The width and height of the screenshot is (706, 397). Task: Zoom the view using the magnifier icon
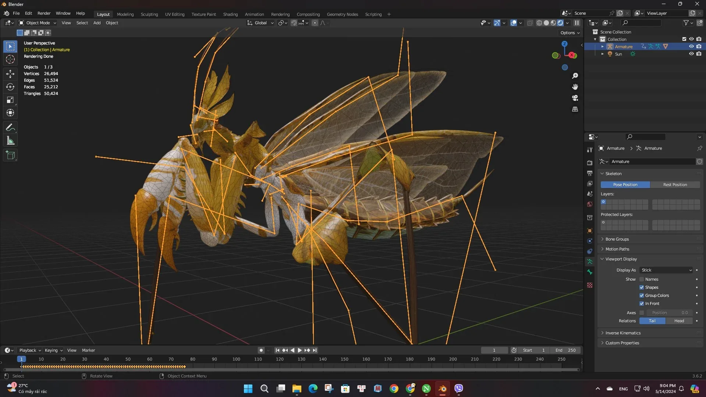click(575, 76)
